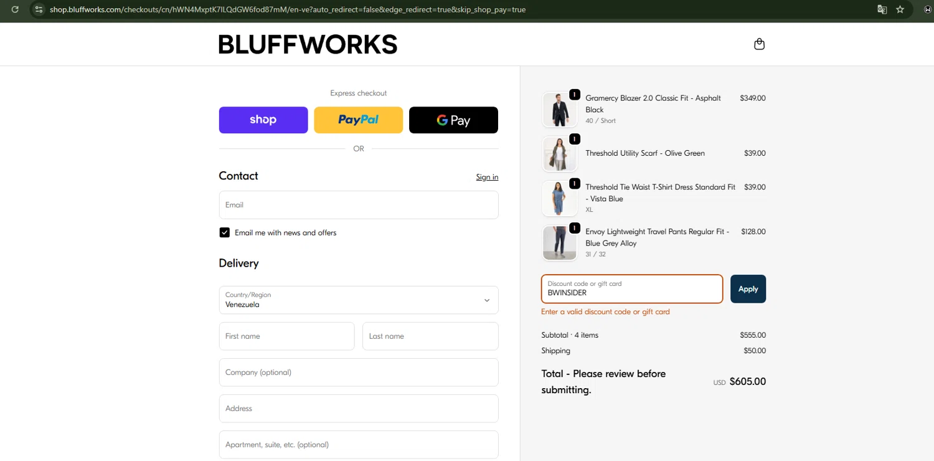This screenshot has width=934, height=461.
Task: Click the $128.00 travel pants price
Action: (x=753, y=231)
